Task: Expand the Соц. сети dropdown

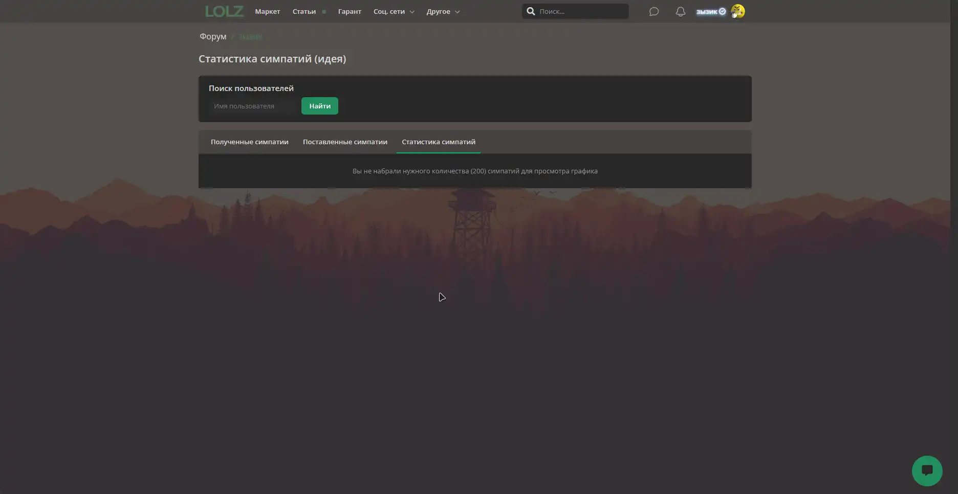Action: [x=394, y=11]
